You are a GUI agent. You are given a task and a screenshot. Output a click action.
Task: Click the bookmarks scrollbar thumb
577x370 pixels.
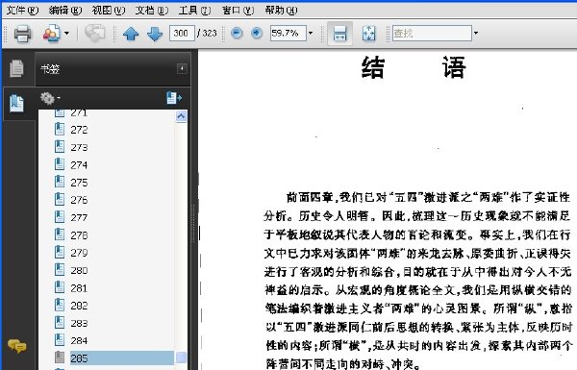pyautogui.click(x=181, y=358)
